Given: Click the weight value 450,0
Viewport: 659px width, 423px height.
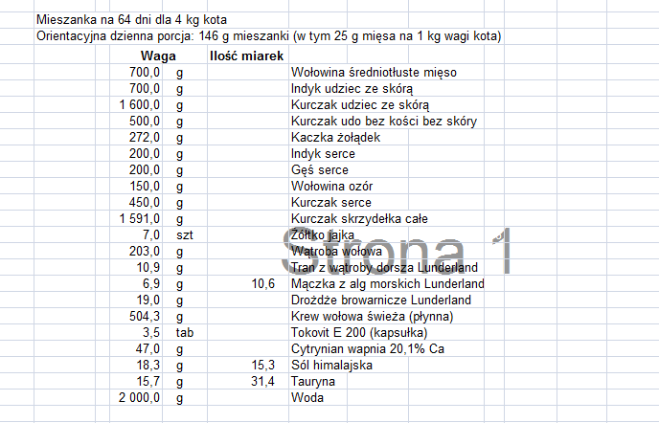Looking at the screenshot, I should tap(144, 203).
